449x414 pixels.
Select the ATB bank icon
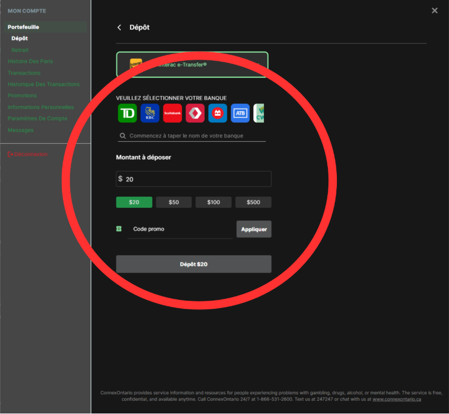coord(240,113)
